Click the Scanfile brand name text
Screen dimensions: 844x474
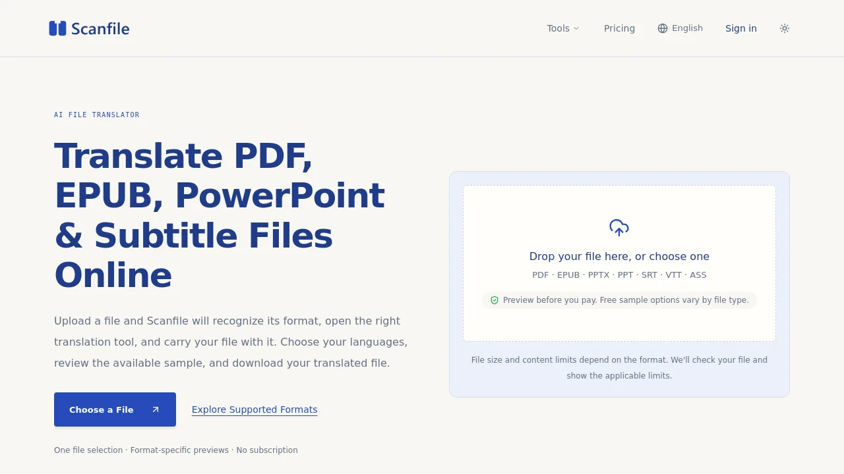point(100,29)
